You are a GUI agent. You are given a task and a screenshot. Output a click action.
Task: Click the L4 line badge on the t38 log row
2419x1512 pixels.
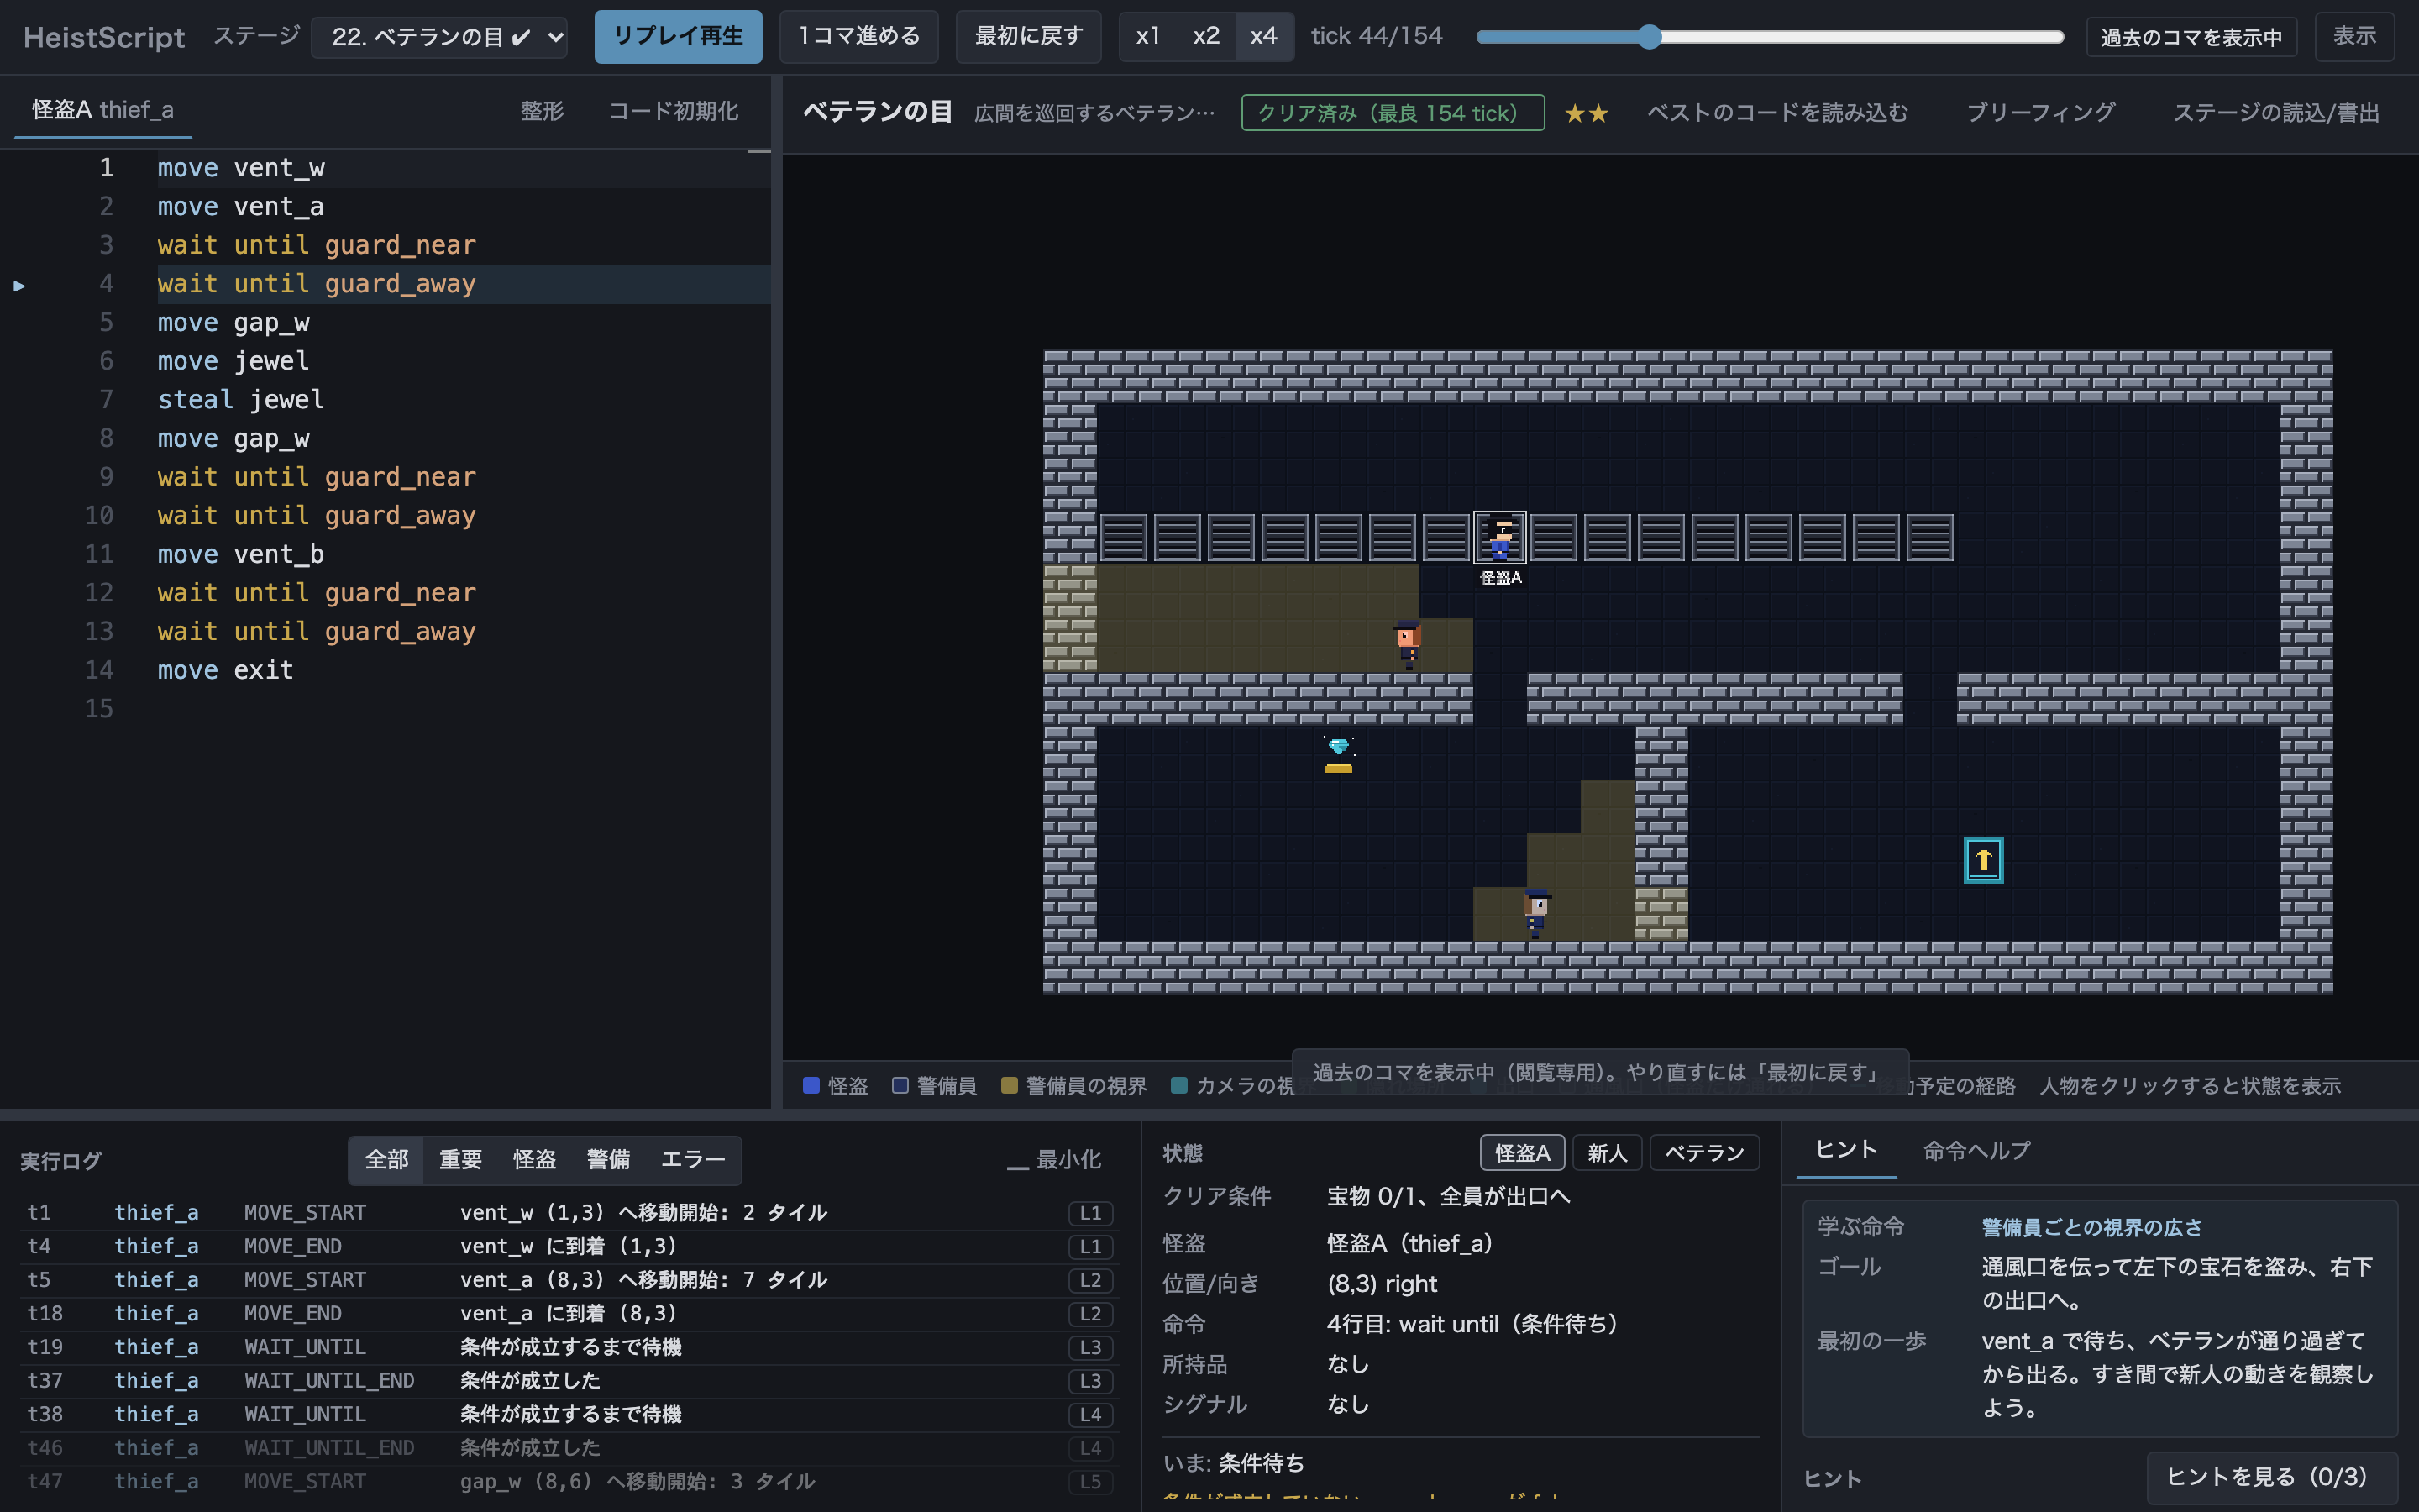pyautogui.click(x=1090, y=1414)
